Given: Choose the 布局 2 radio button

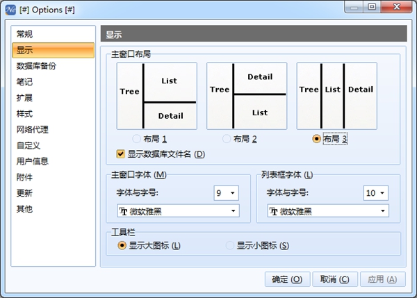Looking at the screenshot, I should coord(227,139).
